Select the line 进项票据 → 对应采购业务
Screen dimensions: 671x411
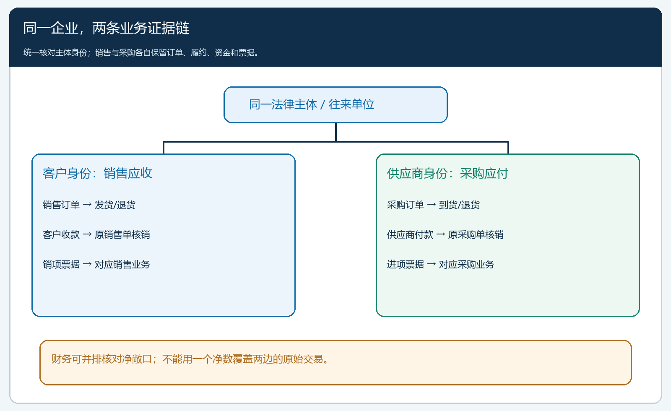pos(440,264)
